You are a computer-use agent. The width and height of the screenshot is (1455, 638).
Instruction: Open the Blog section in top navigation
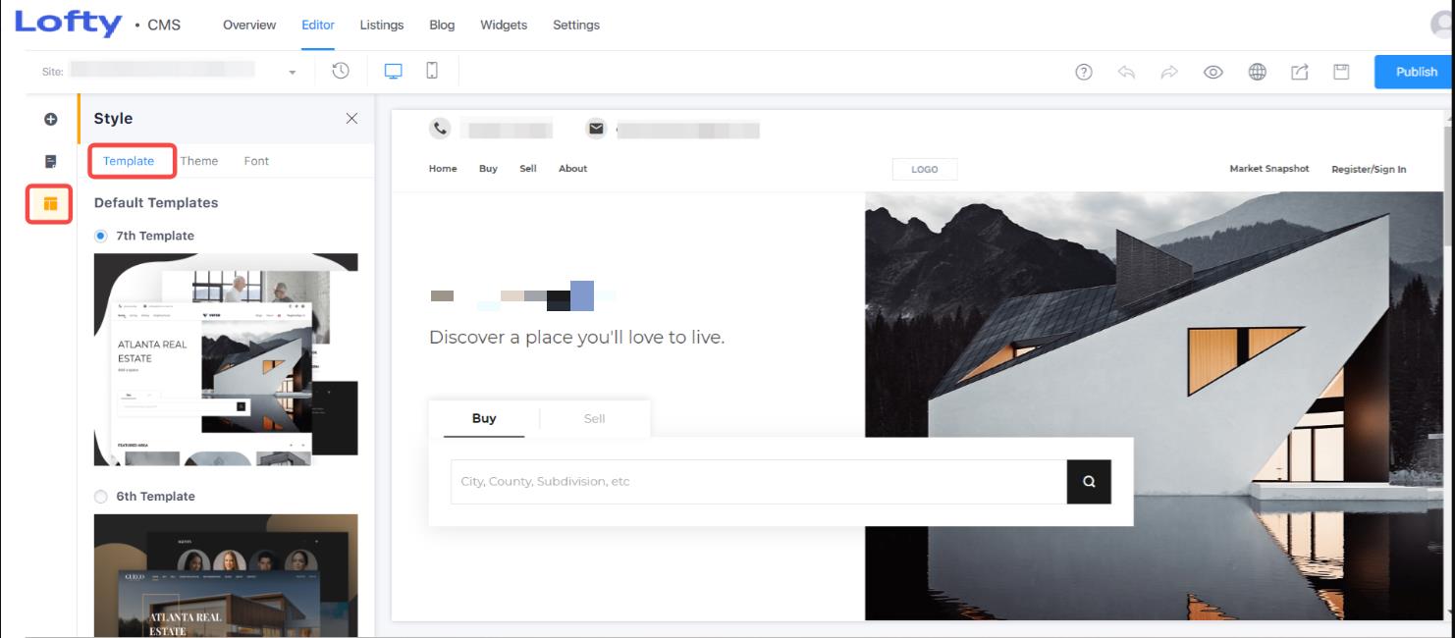441,25
